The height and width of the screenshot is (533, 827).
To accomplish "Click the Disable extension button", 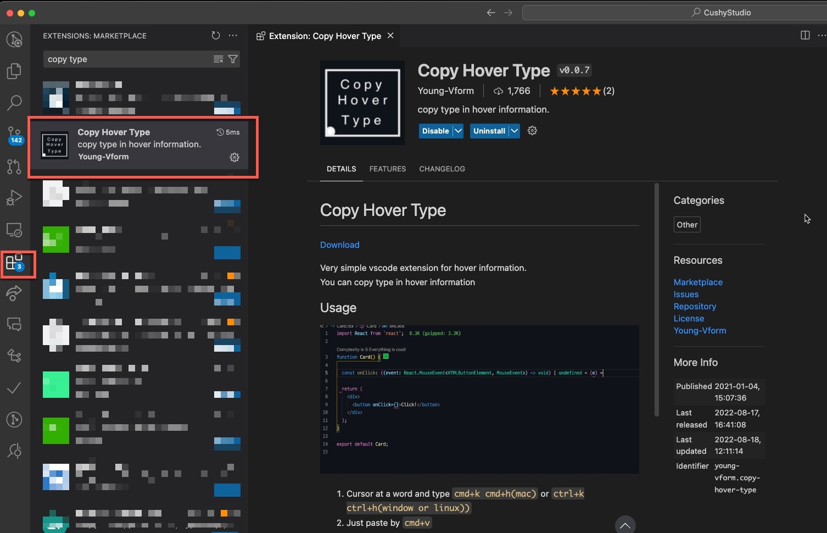I will [x=435, y=131].
